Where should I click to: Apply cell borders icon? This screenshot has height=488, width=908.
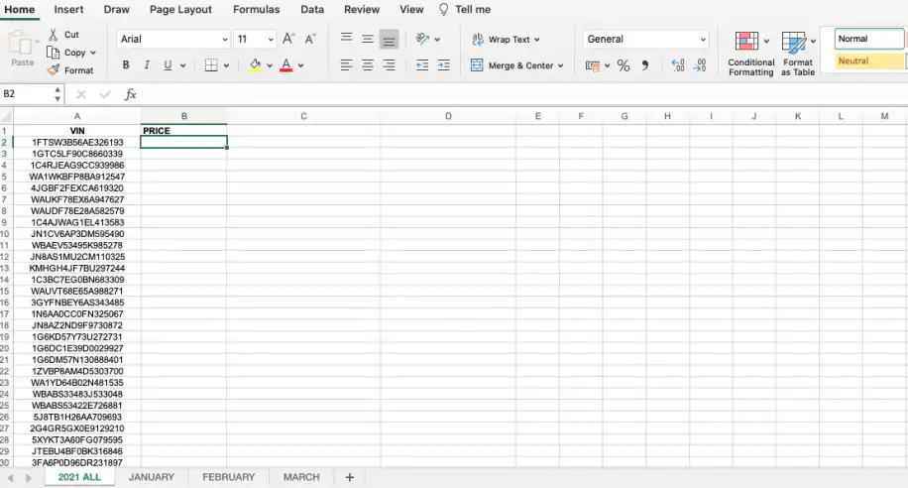pos(211,64)
